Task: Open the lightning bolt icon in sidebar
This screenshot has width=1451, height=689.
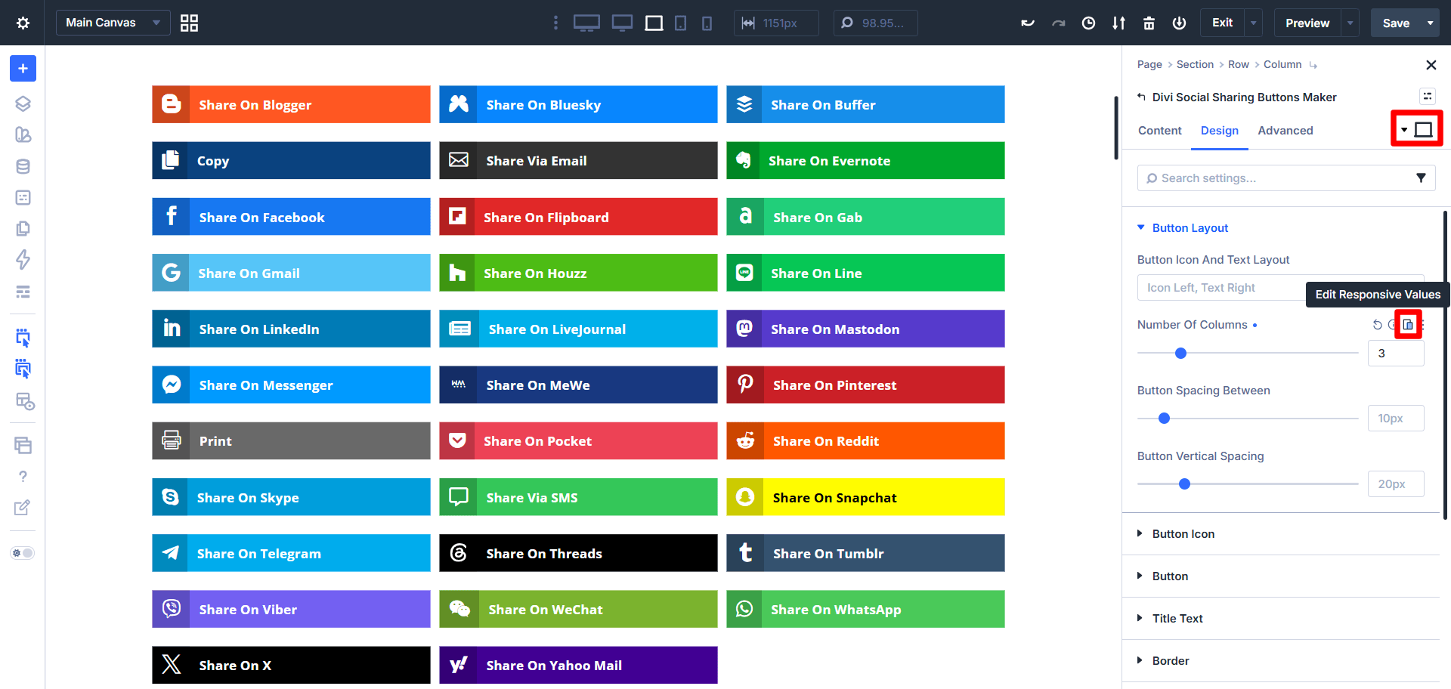Action: coord(23,260)
